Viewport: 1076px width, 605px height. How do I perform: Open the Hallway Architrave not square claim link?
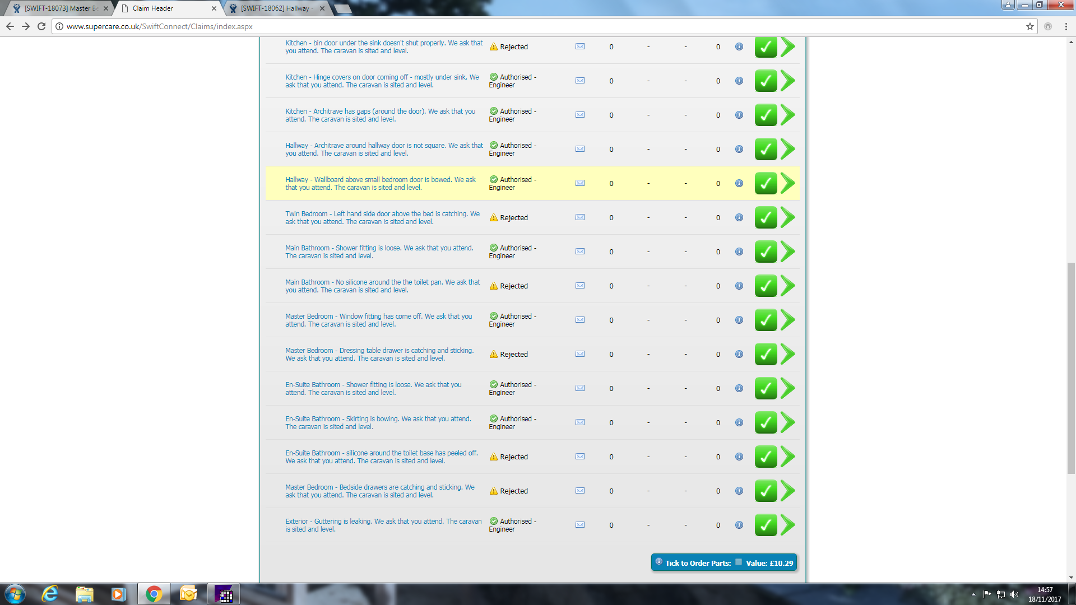point(383,149)
